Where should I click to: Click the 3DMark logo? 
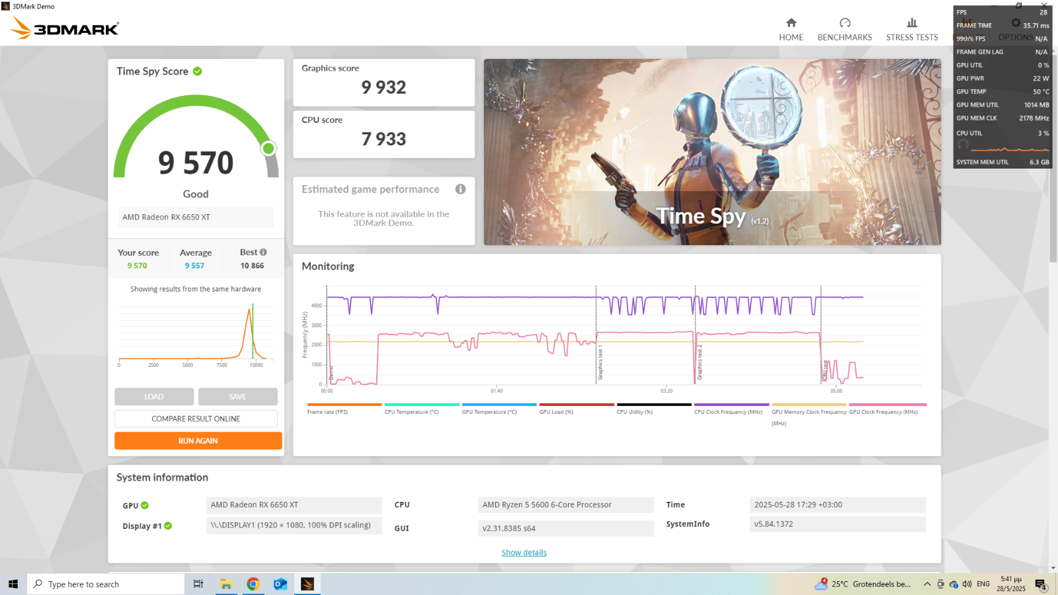(x=65, y=28)
